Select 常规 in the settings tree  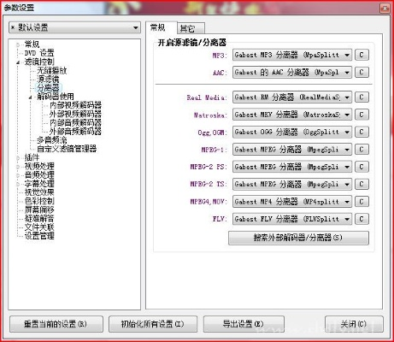[32, 44]
